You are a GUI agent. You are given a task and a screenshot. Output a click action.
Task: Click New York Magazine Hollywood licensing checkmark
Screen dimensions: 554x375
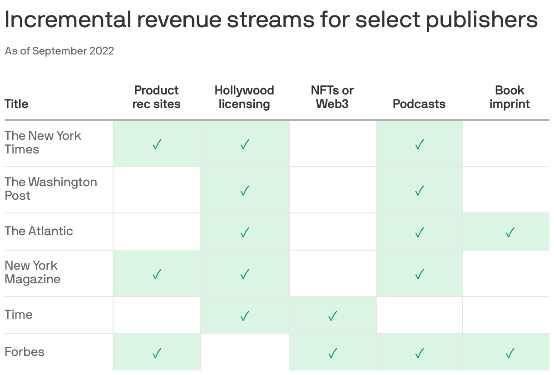click(x=245, y=274)
